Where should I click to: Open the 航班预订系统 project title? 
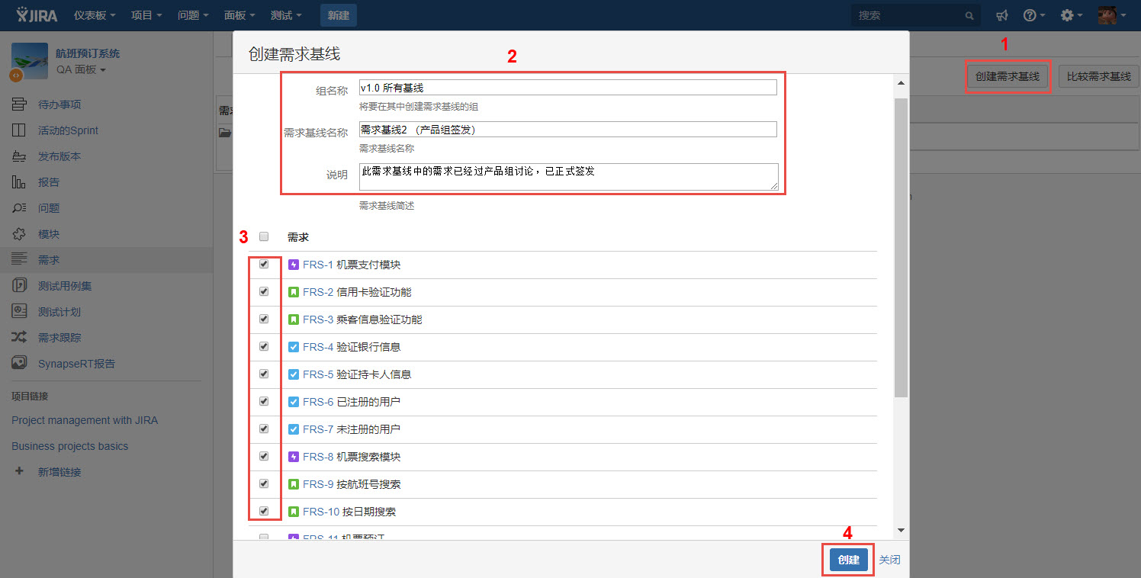pos(88,53)
